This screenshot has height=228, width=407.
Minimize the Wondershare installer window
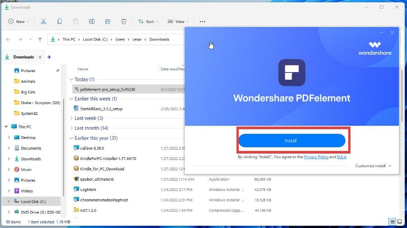pos(382,32)
